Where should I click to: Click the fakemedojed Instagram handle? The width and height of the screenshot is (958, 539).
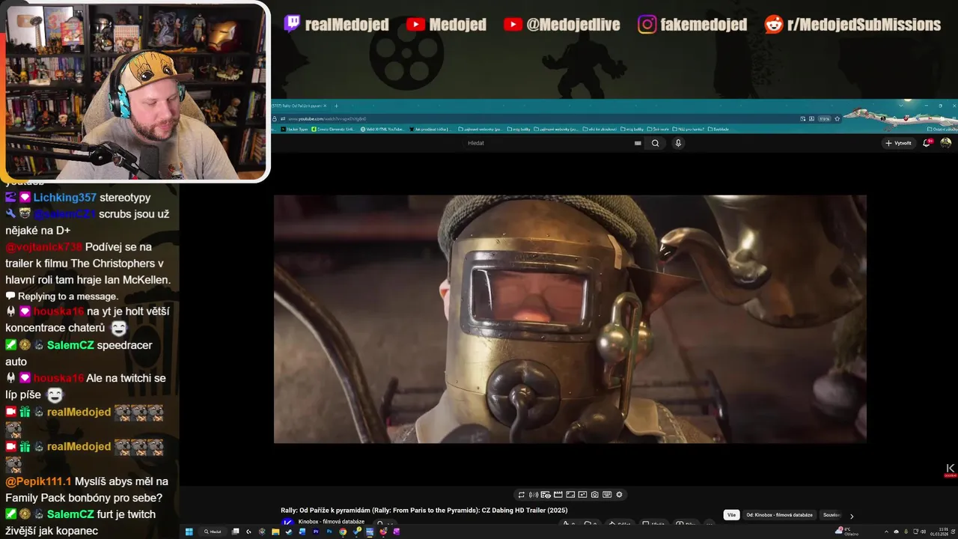pos(703,25)
